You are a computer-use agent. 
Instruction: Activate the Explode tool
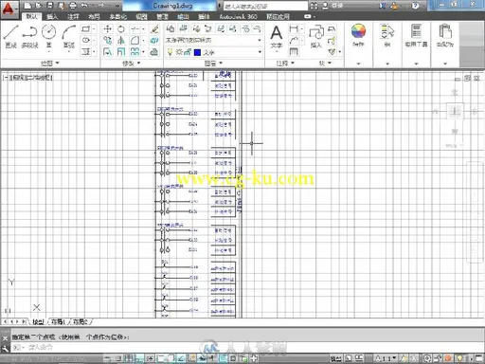pyautogui.click(x=154, y=41)
